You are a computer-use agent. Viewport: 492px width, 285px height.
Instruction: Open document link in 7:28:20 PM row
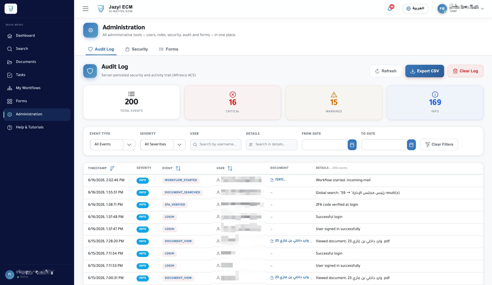(x=292, y=241)
